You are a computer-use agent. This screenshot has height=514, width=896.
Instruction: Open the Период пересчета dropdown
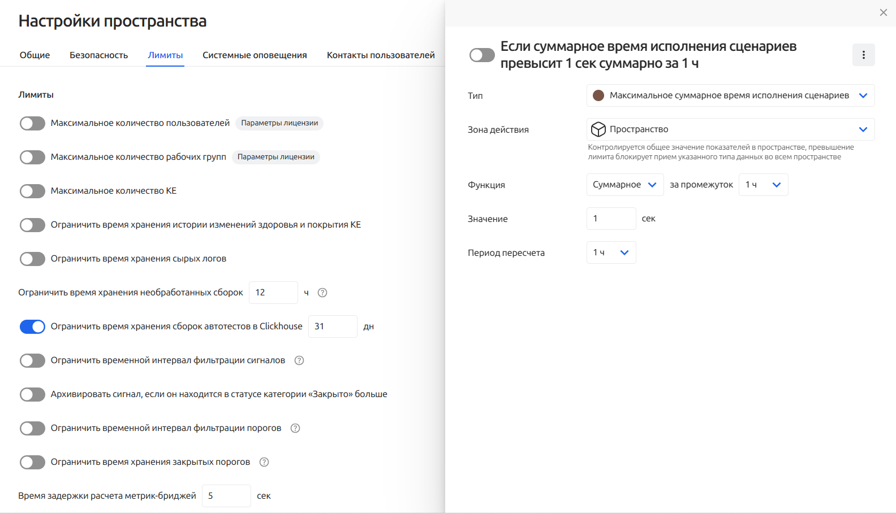[x=611, y=252]
